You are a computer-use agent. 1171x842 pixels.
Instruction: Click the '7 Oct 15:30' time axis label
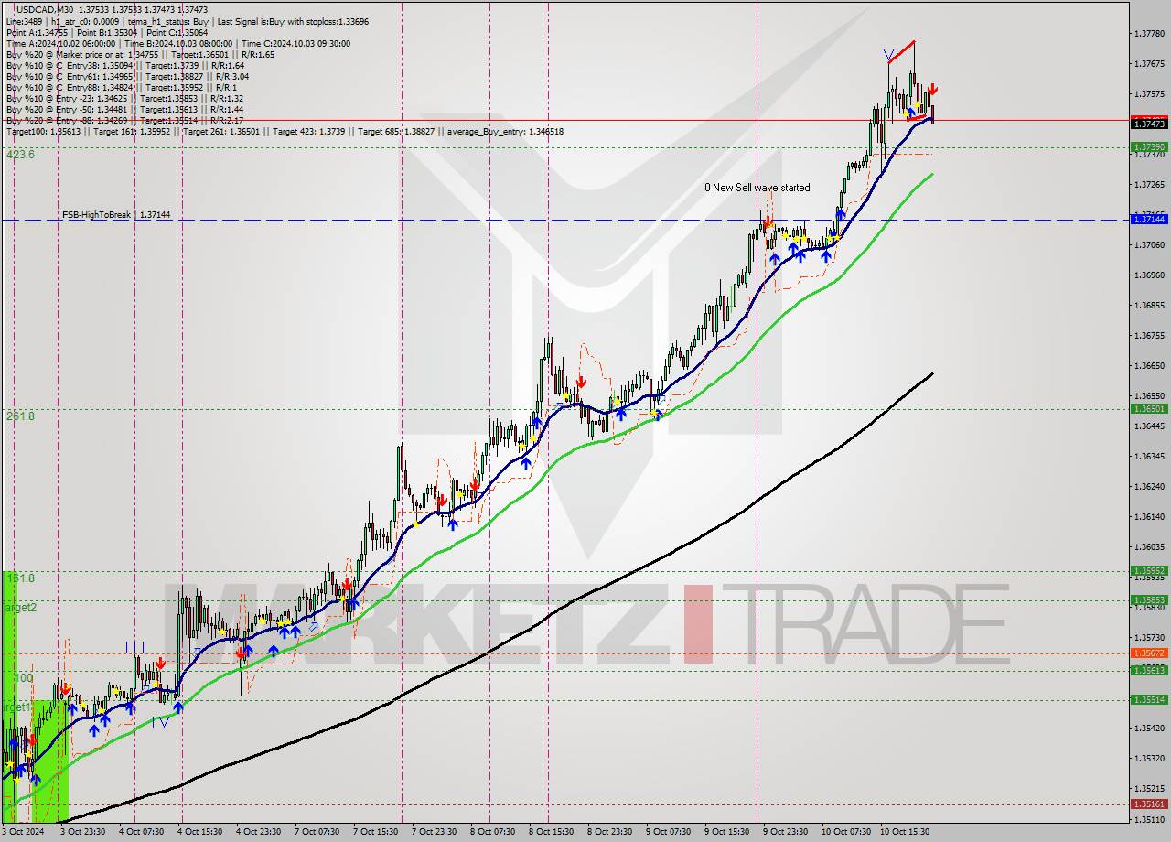(376, 831)
